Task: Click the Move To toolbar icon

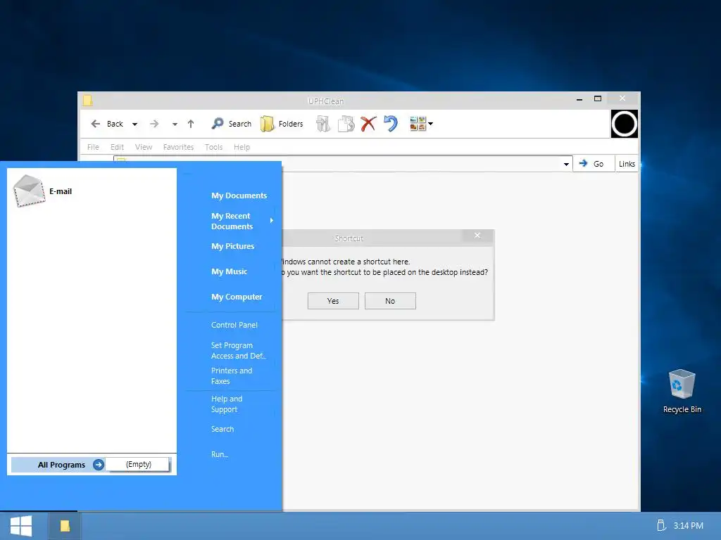Action: [322, 124]
